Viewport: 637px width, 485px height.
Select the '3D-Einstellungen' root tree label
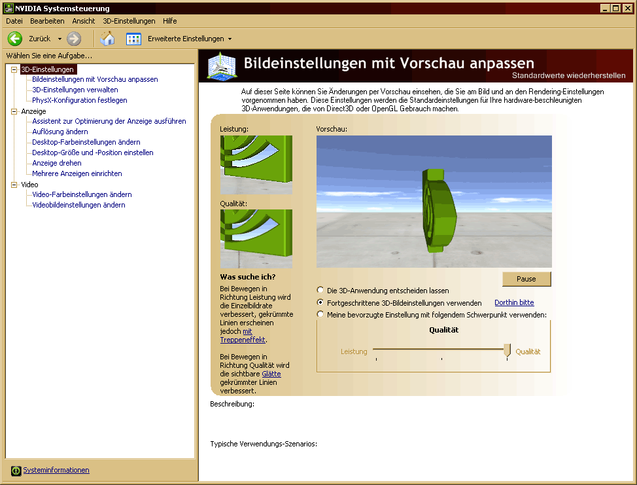48,69
